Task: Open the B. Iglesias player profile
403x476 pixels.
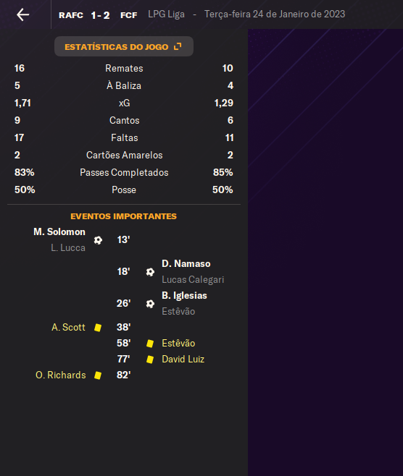Action: pyautogui.click(x=184, y=295)
